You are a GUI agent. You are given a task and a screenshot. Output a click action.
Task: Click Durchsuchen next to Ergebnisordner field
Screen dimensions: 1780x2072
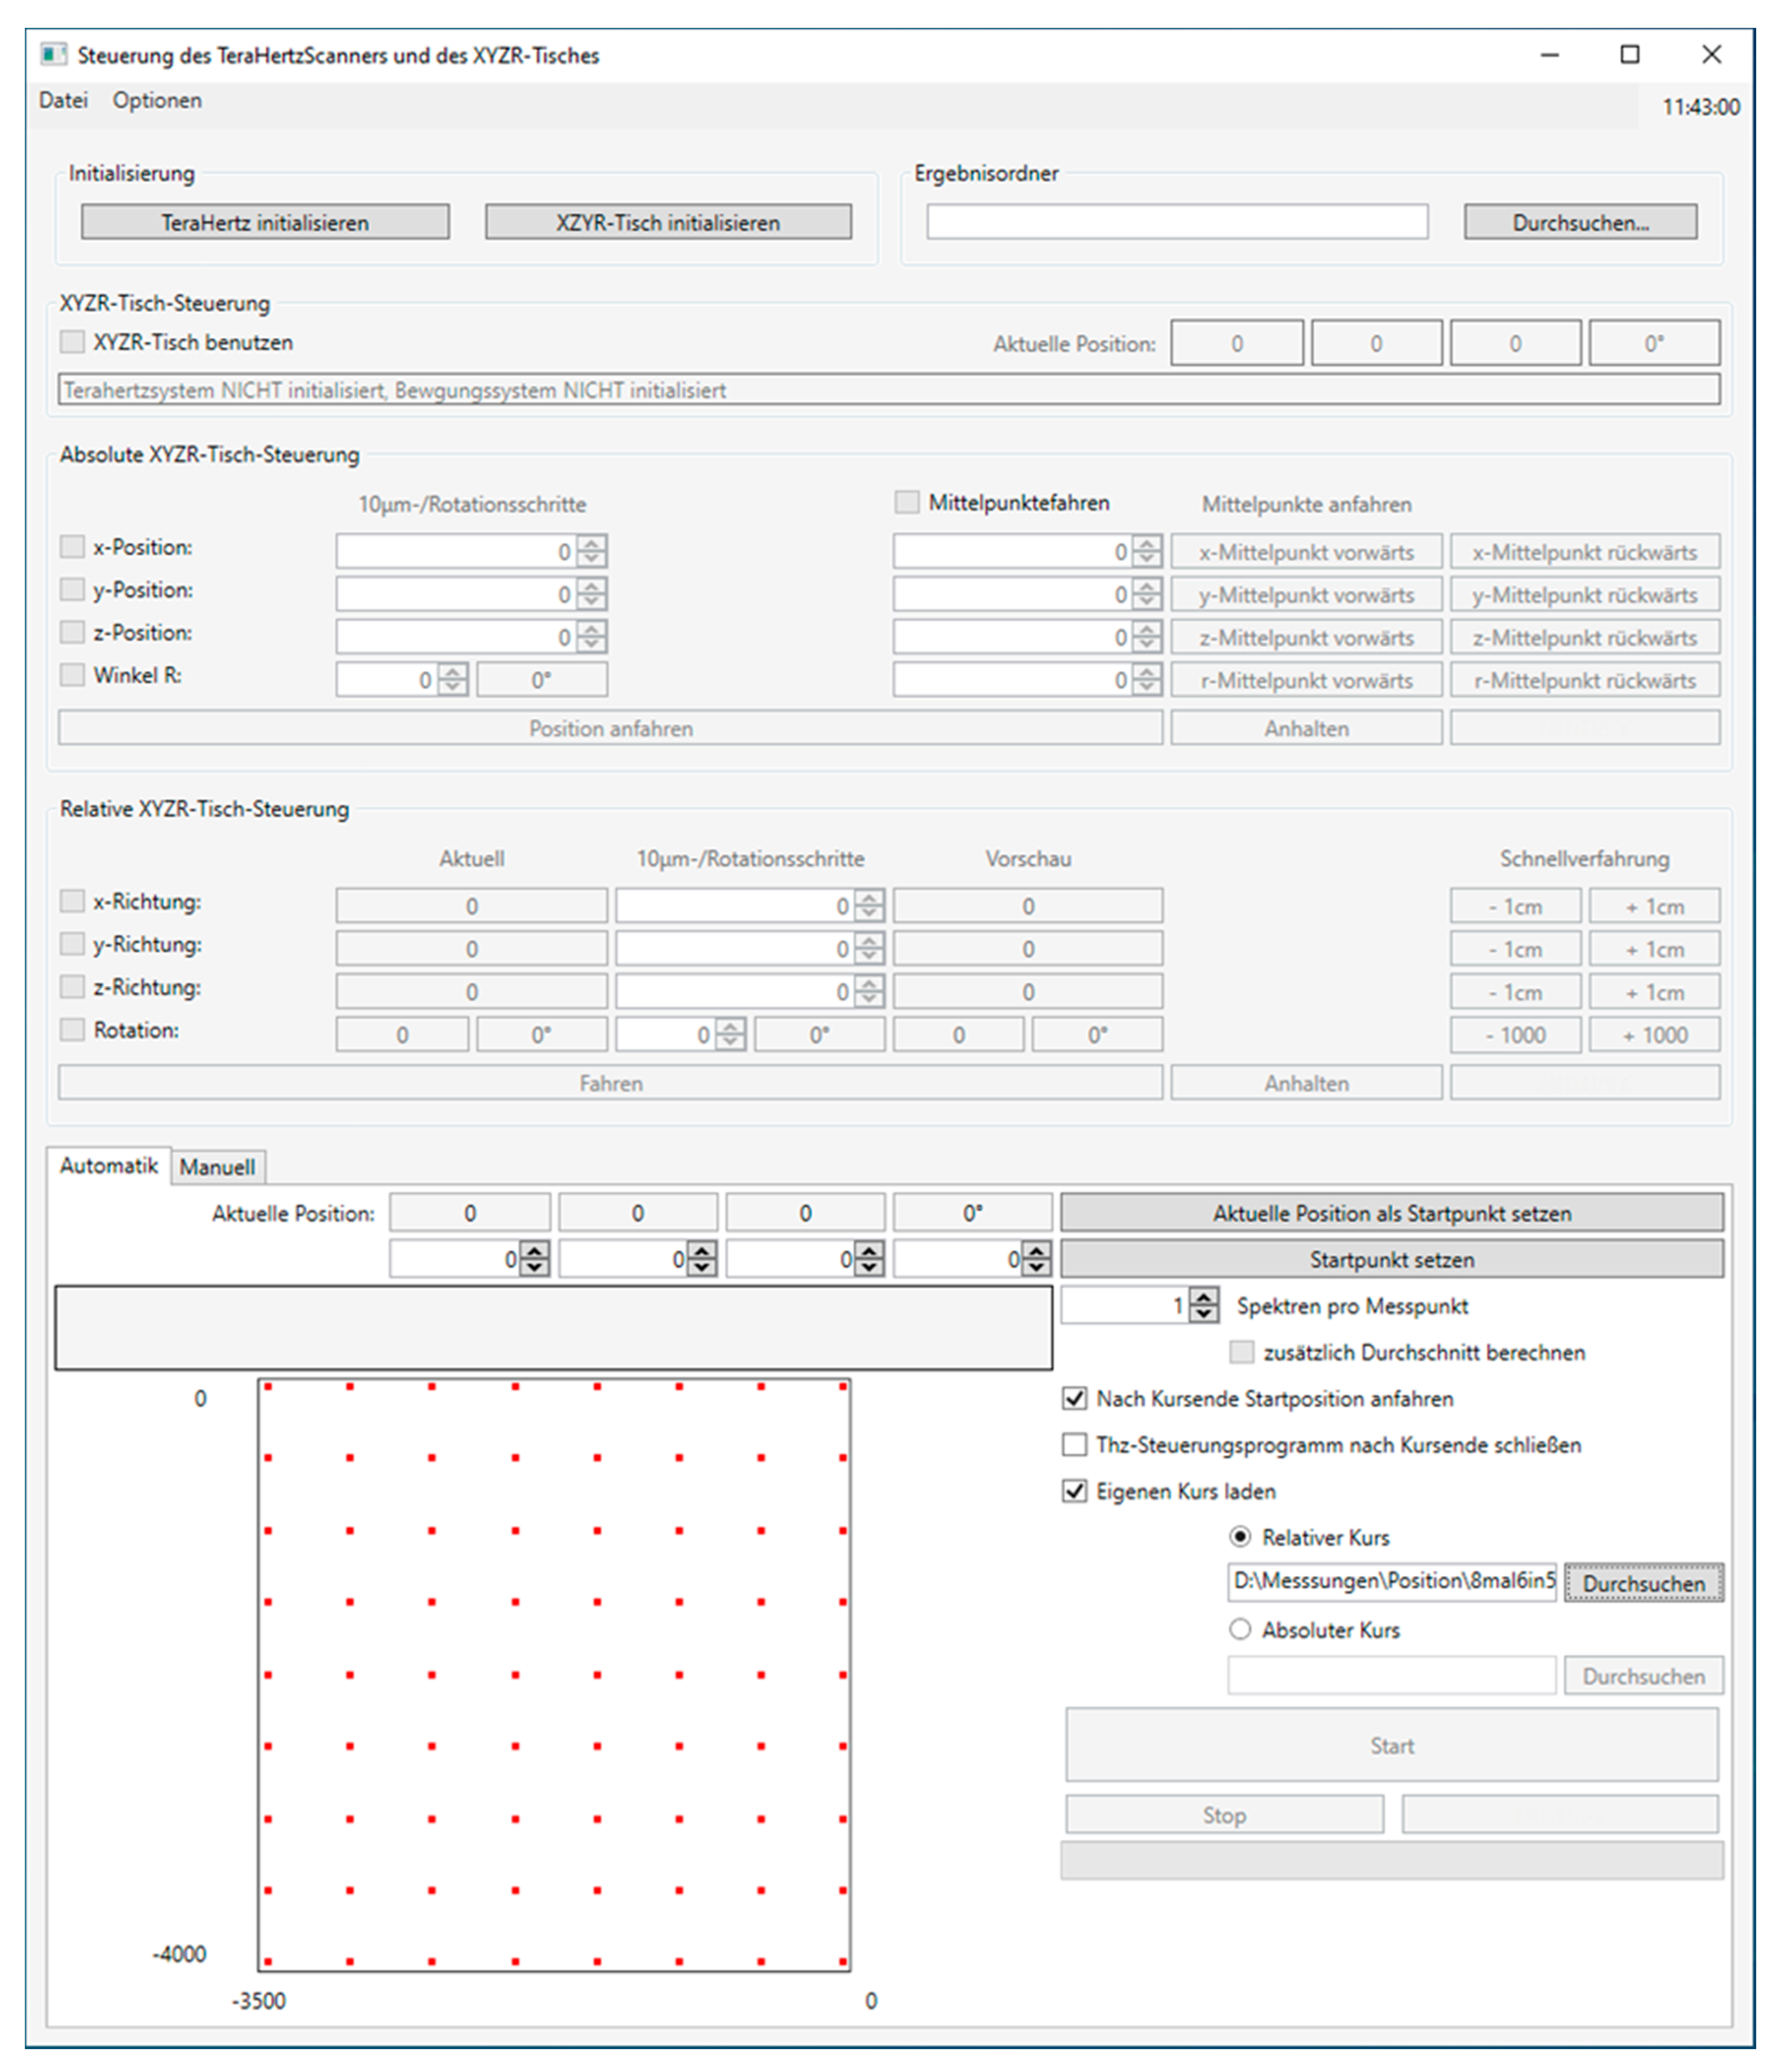click(1580, 222)
